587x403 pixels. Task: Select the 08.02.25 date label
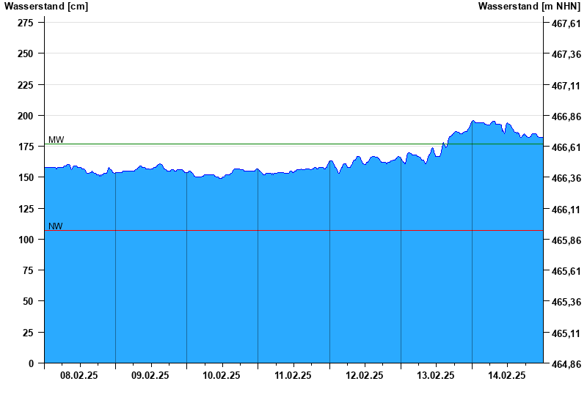tap(79, 376)
